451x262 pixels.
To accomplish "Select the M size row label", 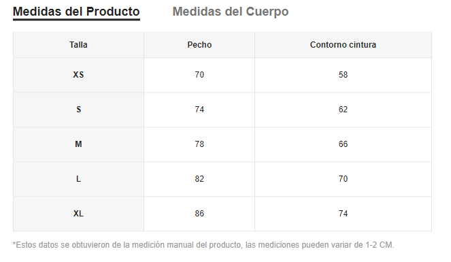I will click(x=78, y=144).
